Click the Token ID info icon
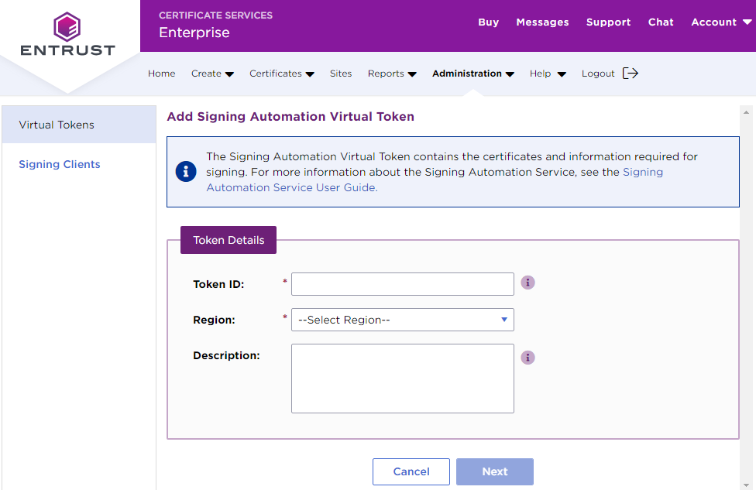 tap(528, 283)
